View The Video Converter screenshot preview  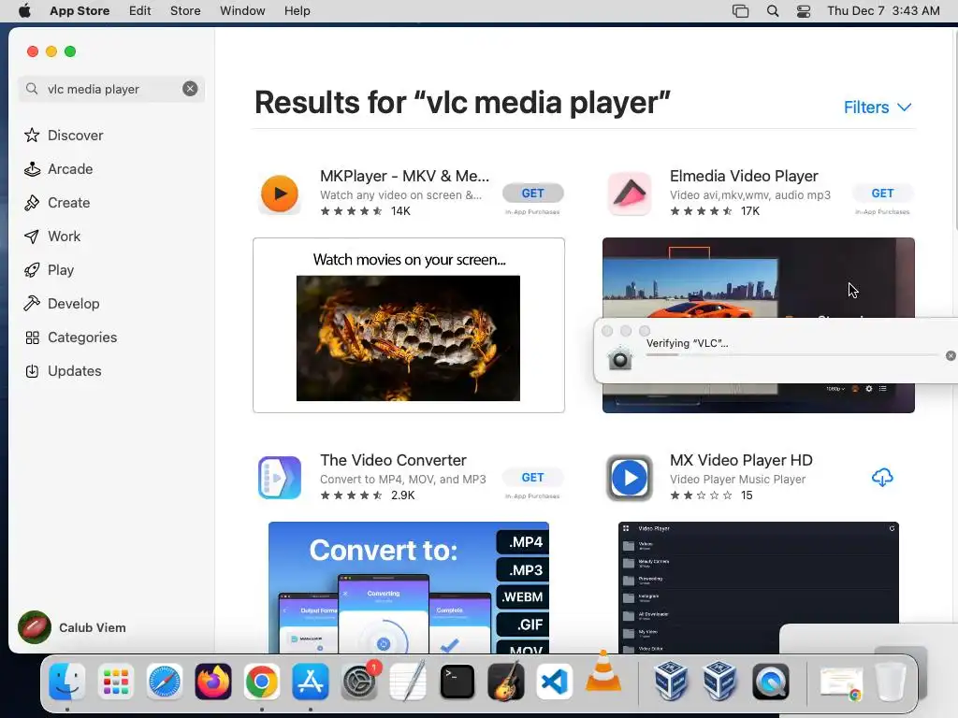point(408,587)
